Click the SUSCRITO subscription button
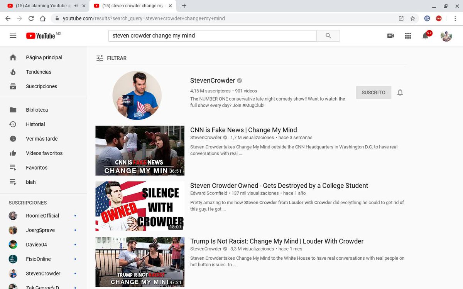This screenshot has width=463, height=289. pyautogui.click(x=373, y=92)
